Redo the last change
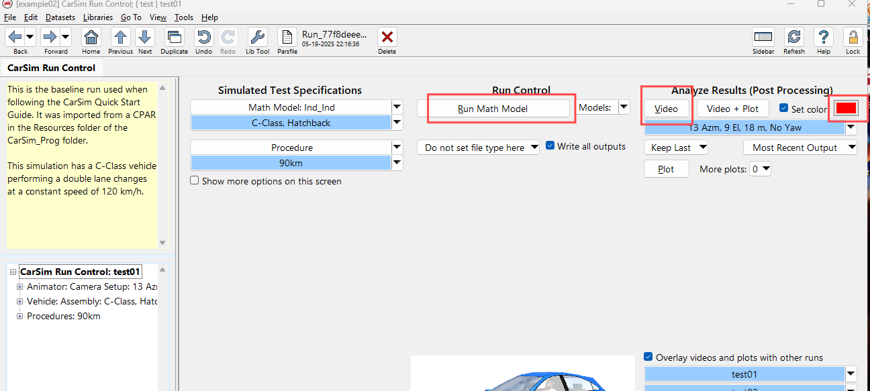870x391 pixels. [x=228, y=37]
